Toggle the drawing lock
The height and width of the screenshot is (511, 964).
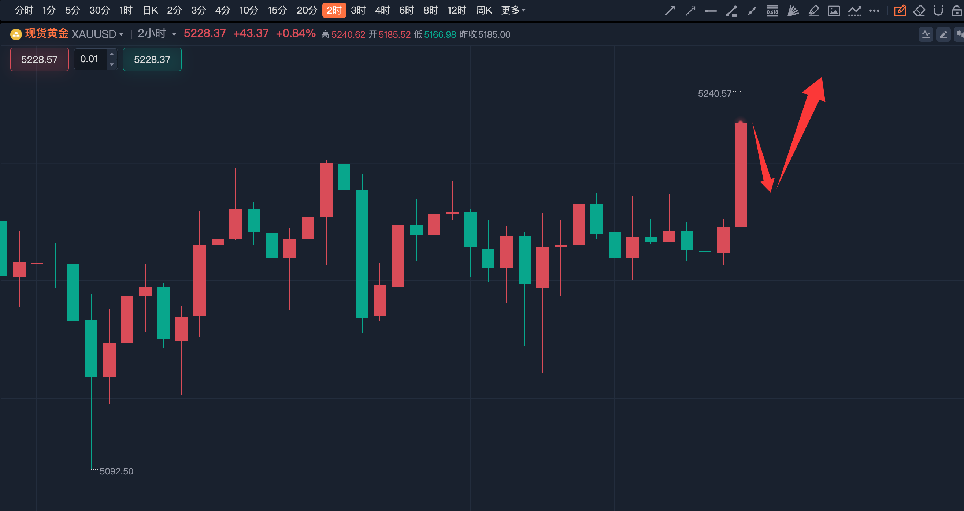(x=957, y=11)
